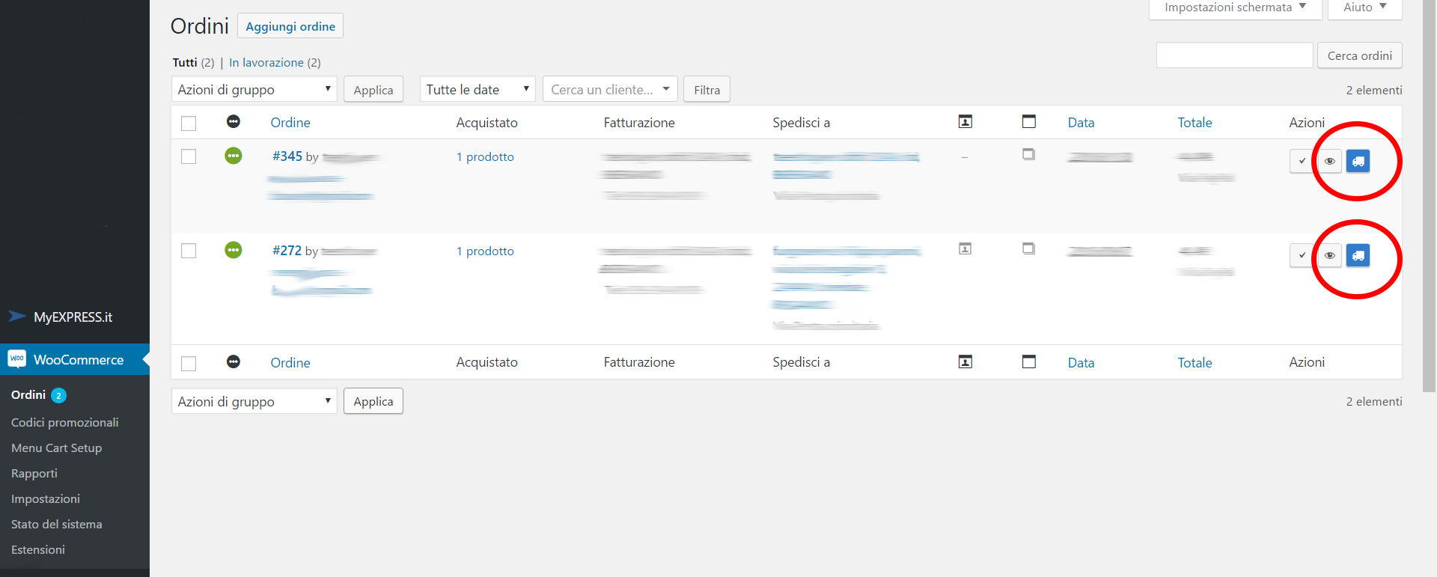Click the orders count badge next to Ordini
Viewport: 1437px width, 577px height.
(x=58, y=395)
